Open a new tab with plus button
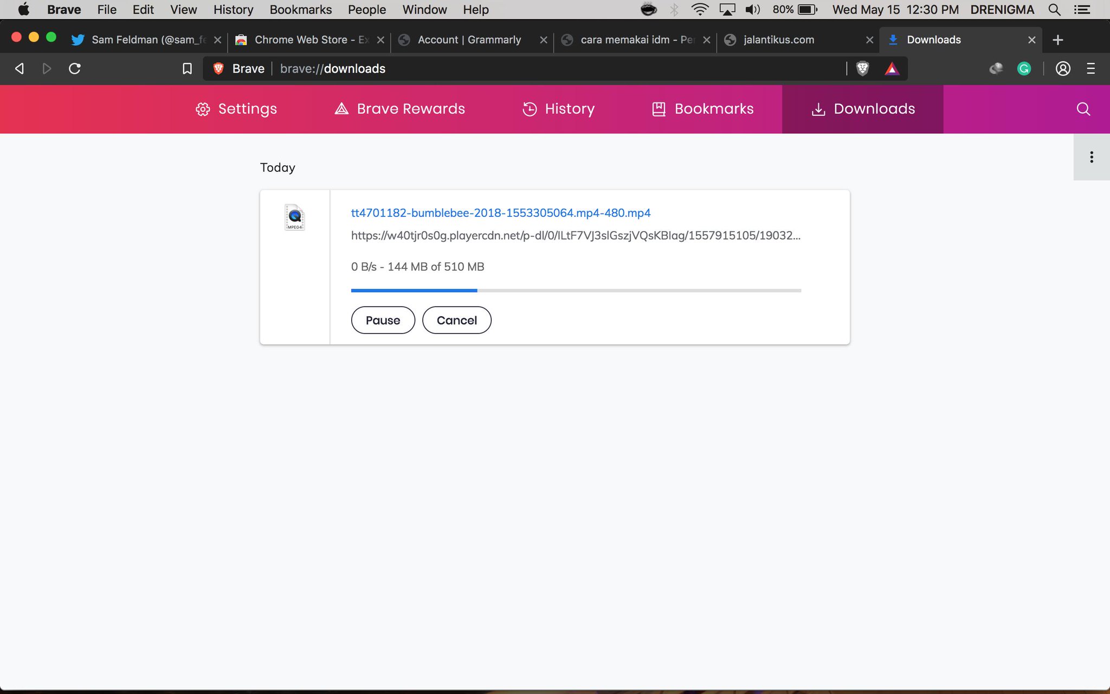This screenshot has width=1110, height=694. click(x=1057, y=40)
